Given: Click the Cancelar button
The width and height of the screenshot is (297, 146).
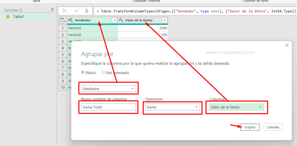Looking at the screenshot, I should (273, 127).
